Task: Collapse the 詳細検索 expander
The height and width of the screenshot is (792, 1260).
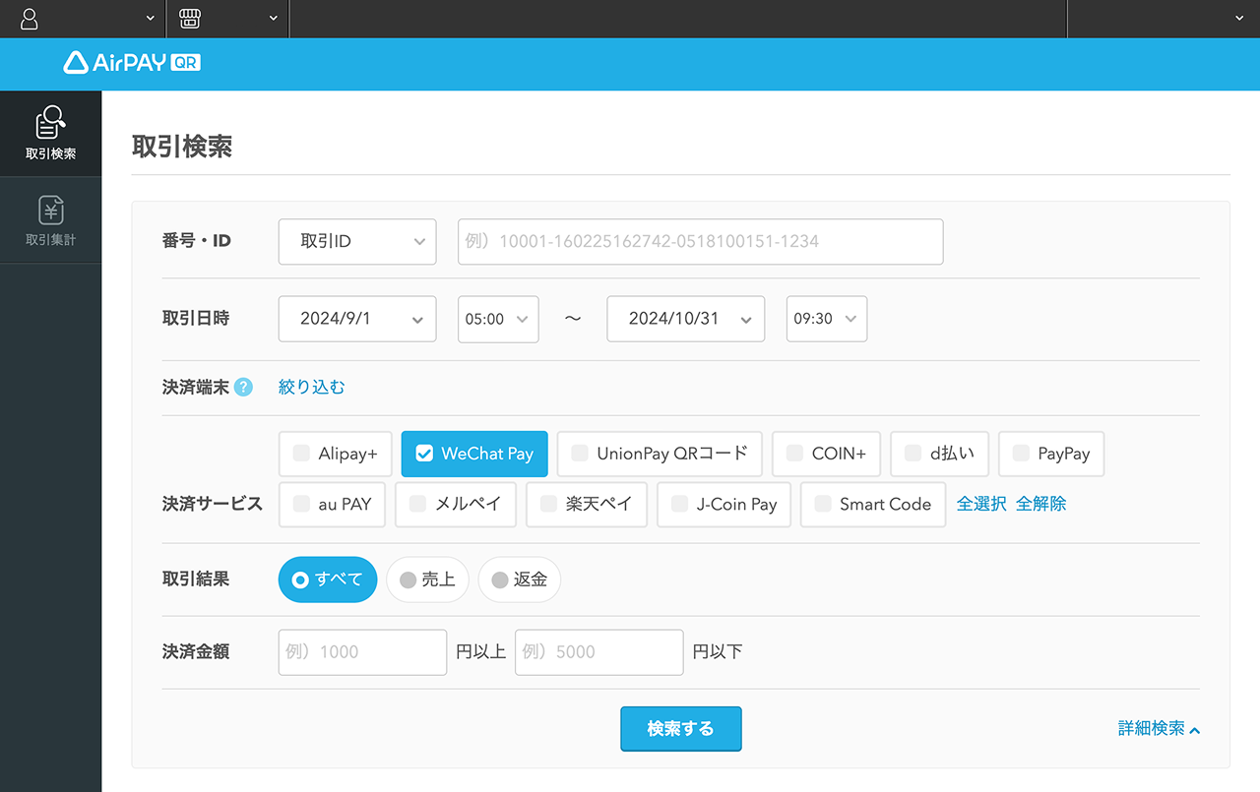Action: 1159,729
